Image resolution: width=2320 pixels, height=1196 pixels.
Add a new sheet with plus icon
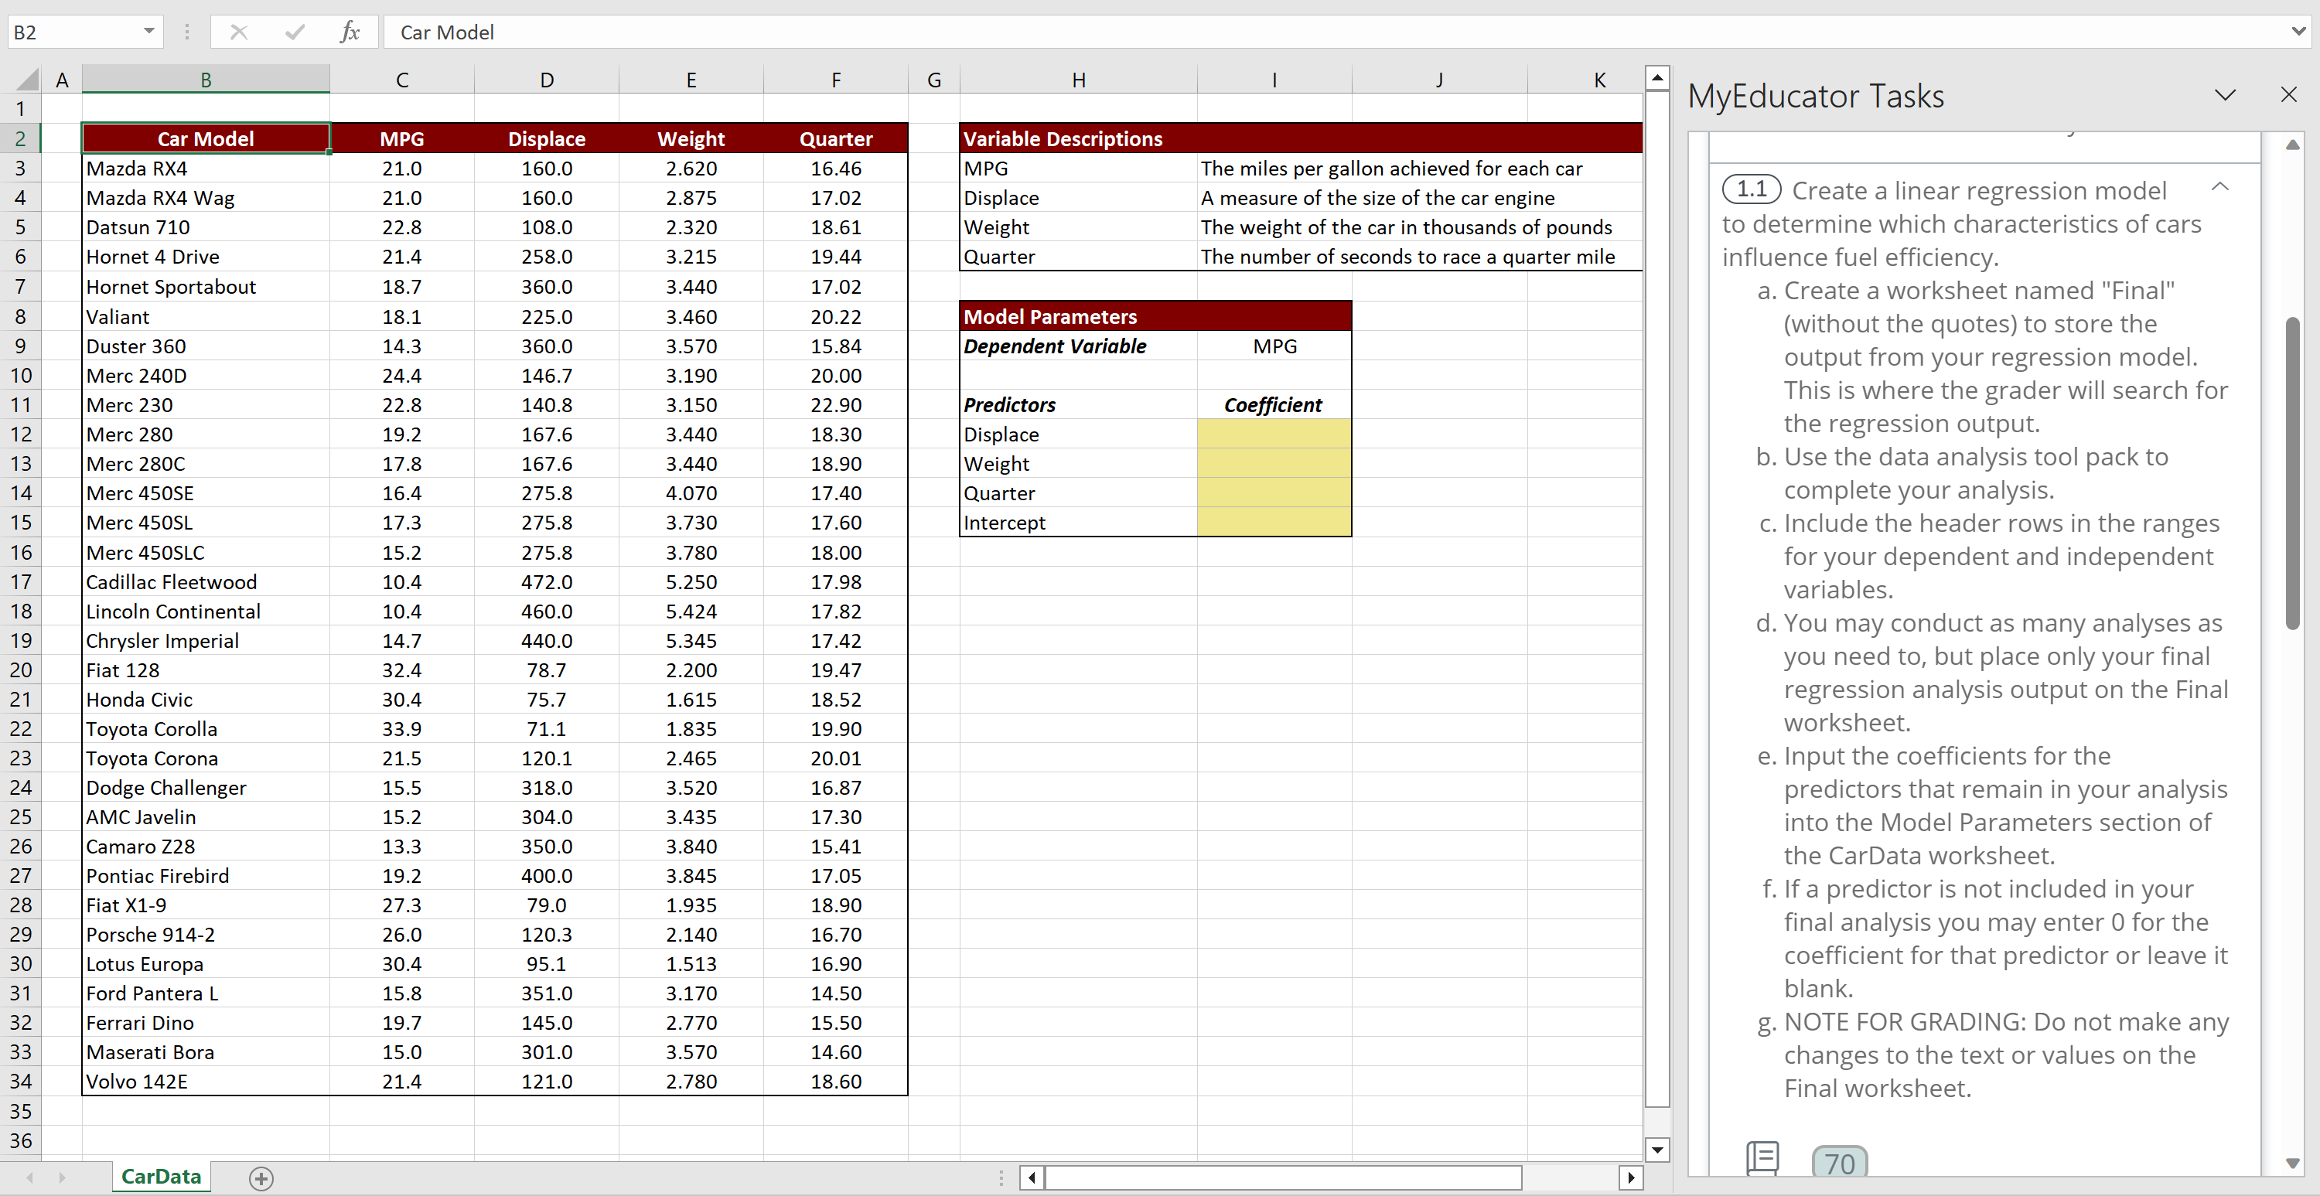tap(261, 1178)
